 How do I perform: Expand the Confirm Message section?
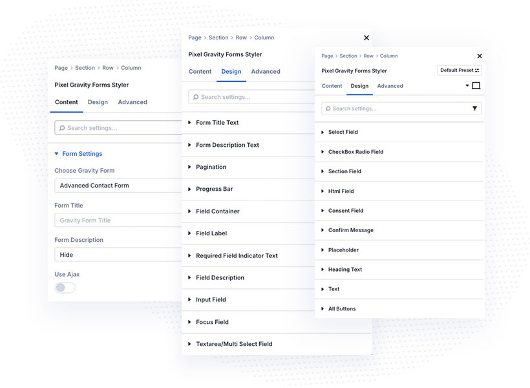coord(399,230)
